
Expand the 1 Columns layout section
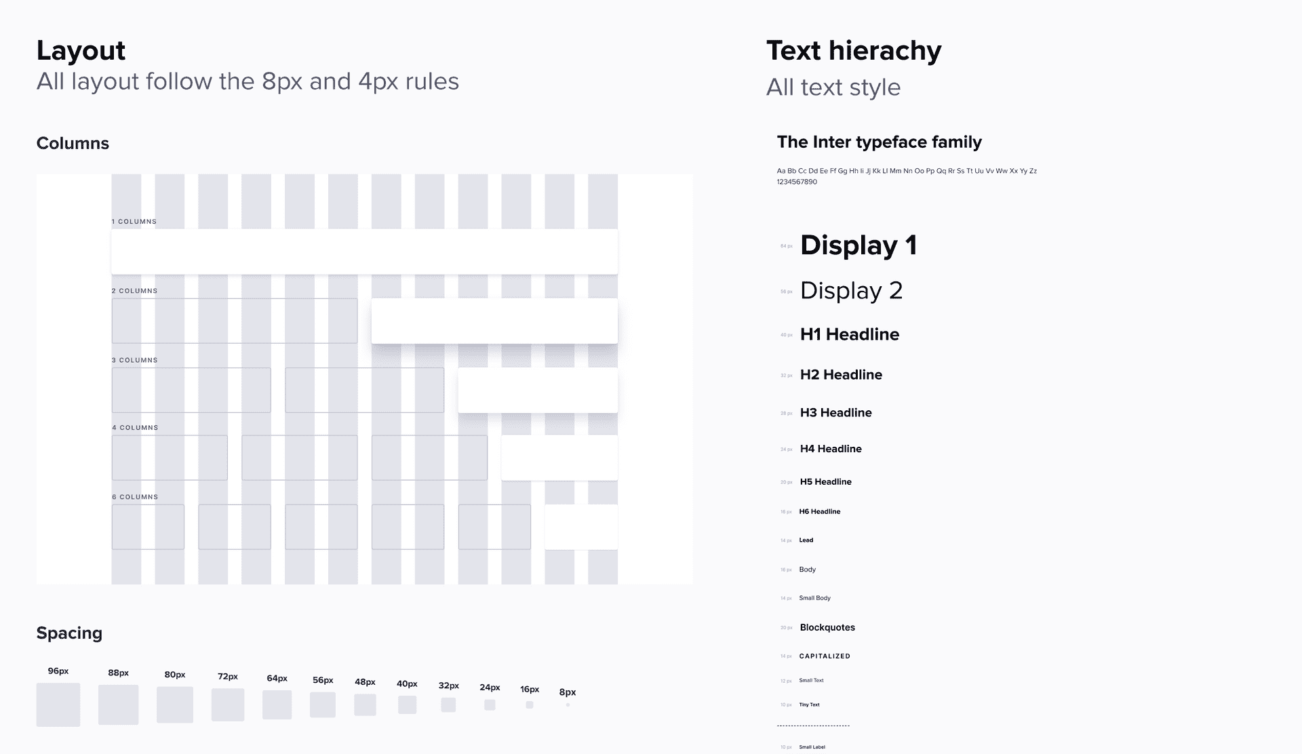pos(133,221)
